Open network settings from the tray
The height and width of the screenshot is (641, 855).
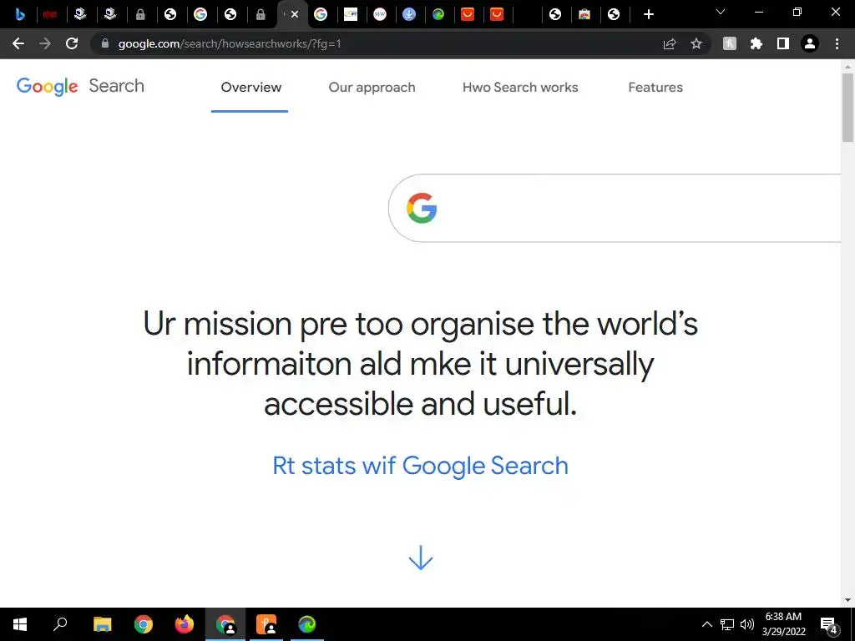(x=727, y=624)
